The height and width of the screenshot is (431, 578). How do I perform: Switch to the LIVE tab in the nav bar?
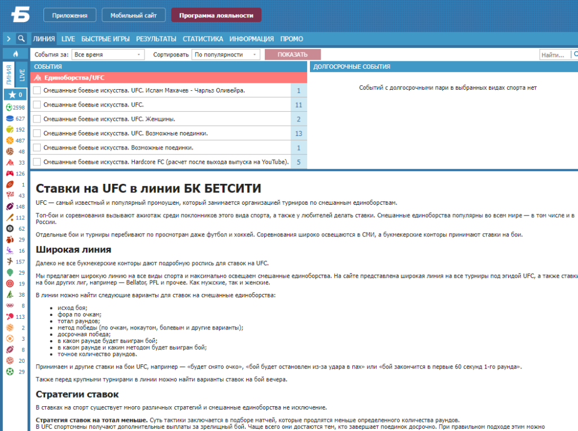68,39
